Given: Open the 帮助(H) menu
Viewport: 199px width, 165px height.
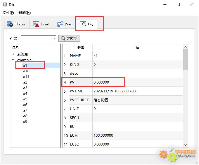Looking at the screenshot, I should click(x=25, y=12).
